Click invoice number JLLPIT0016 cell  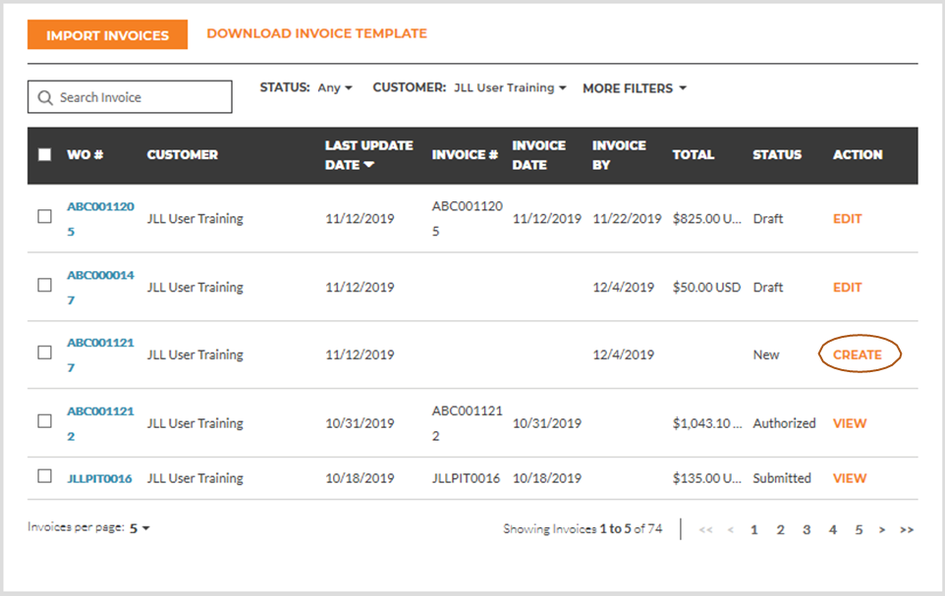tap(466, 478)
